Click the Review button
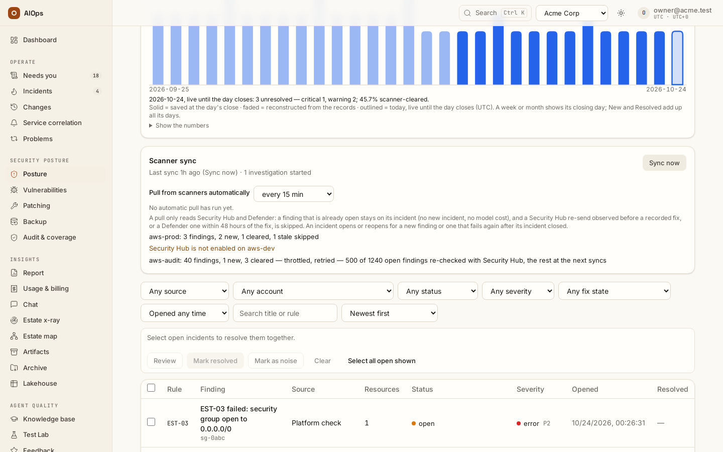Image resolution: width=723 pixels, height=452 pixels. point(165,361)
